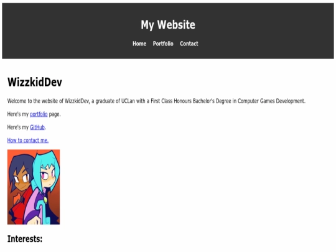Viewport: 336px width, 252px height.
Task: Click the 'How to contact me.' link
Action: point(28,141)
